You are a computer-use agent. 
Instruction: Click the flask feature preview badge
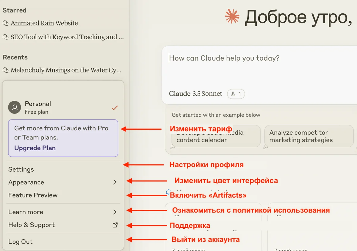click(x=236, y=94)
